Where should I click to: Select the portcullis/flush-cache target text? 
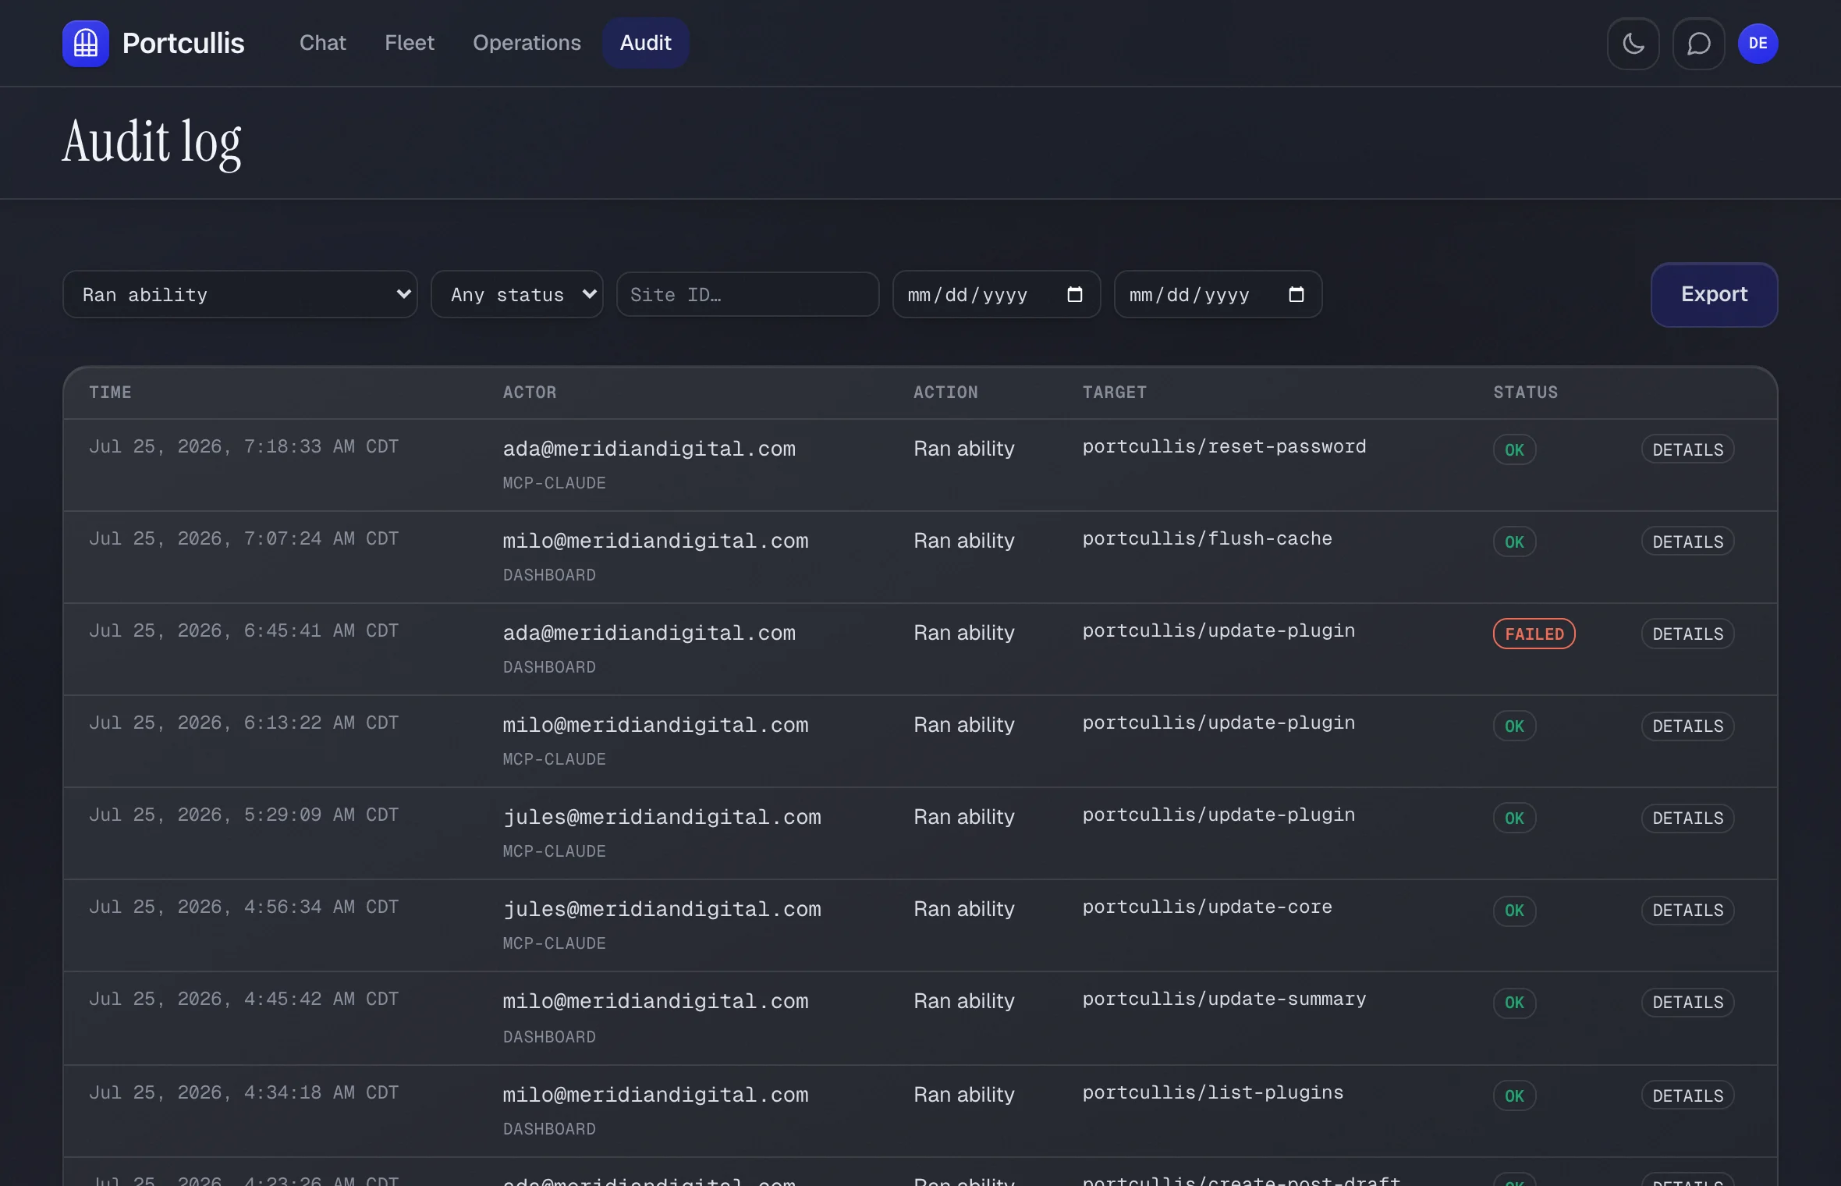pos(1207,538)
